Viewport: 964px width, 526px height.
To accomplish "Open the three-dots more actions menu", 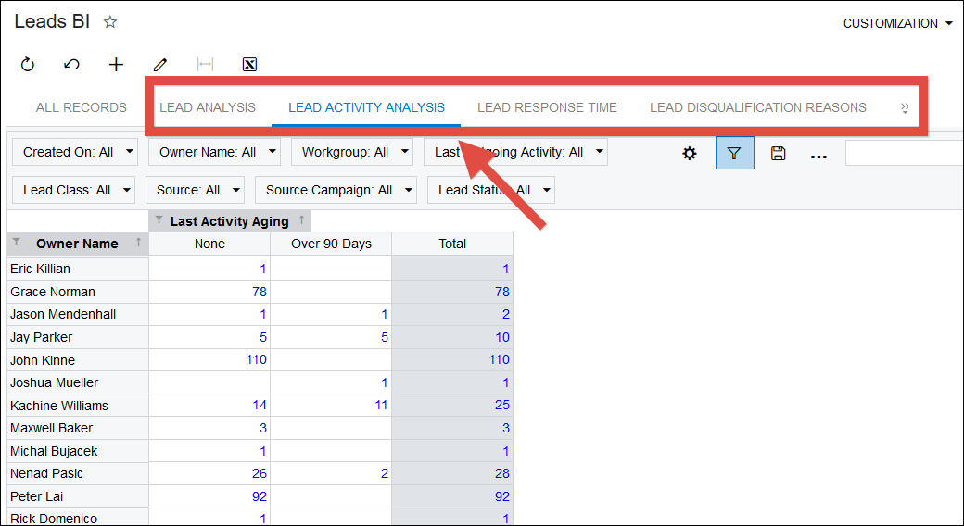I will click(x=818, y=155).
